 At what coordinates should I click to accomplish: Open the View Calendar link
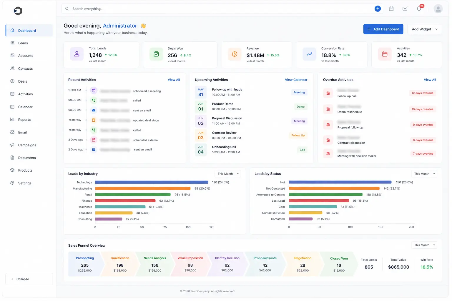296,80
